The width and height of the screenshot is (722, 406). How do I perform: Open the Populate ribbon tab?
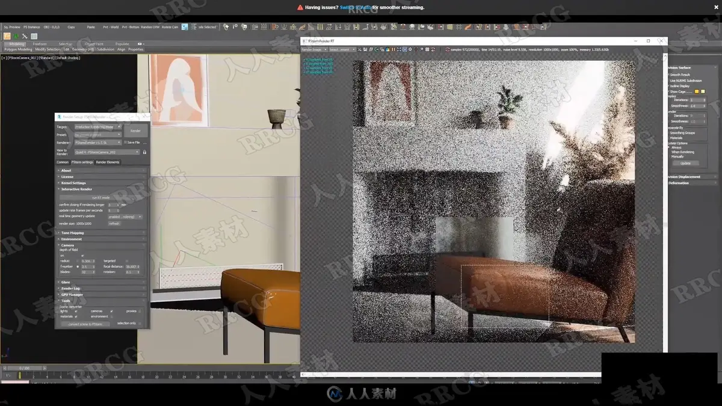pyautogui.click(x=122, y=44)
